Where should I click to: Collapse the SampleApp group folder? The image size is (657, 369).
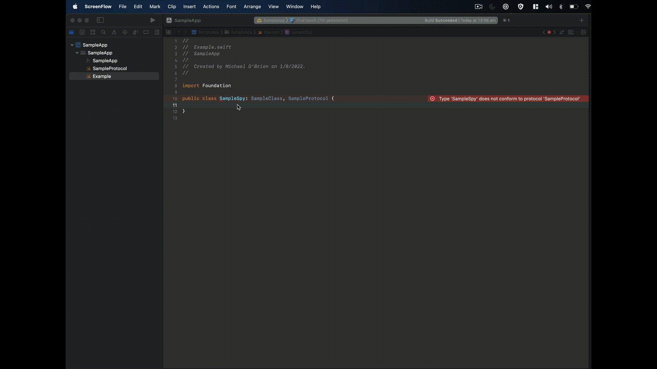click(77, 53)
